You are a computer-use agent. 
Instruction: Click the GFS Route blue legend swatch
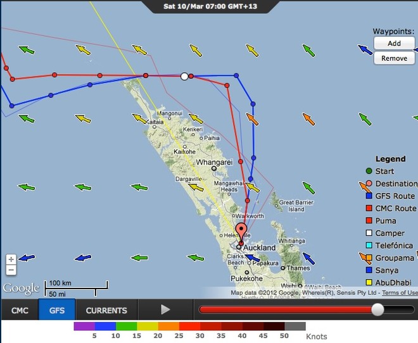pos(369,196)
